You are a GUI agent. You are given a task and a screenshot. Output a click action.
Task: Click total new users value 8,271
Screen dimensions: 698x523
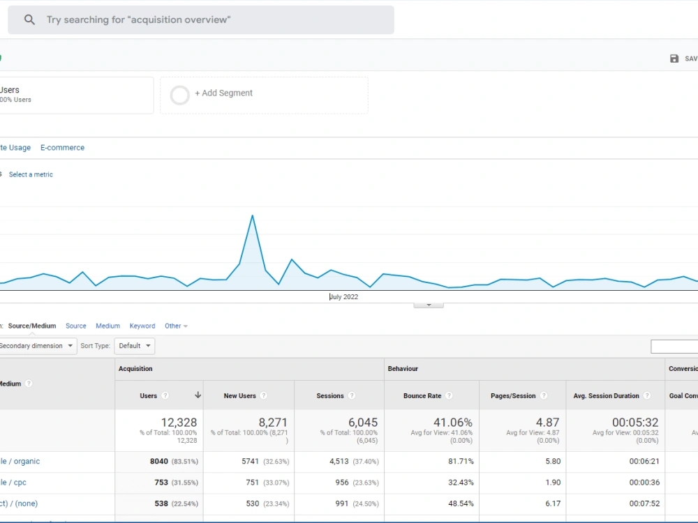273,422
